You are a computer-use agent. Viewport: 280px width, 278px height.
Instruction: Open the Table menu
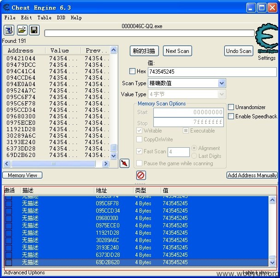point(44,17)
